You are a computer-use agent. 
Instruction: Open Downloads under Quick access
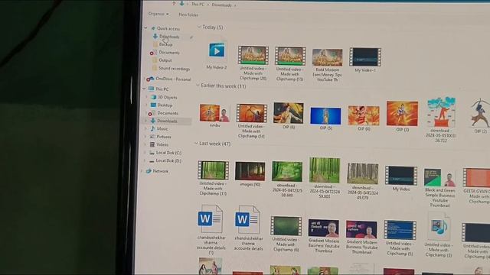(x=169, y=37)
